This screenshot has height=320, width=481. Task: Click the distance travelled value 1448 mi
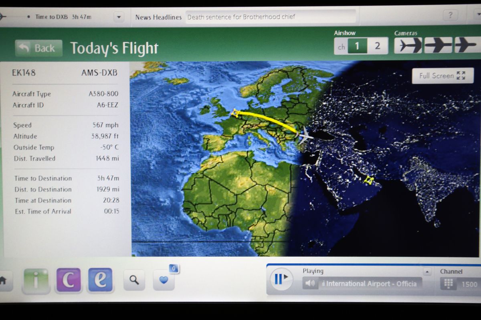tap(107, 158)
